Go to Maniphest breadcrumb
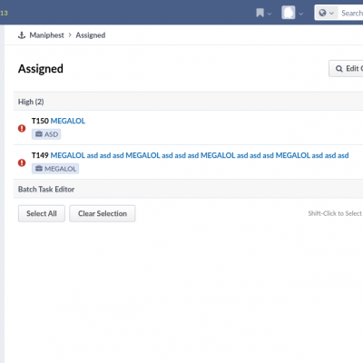 46,35
